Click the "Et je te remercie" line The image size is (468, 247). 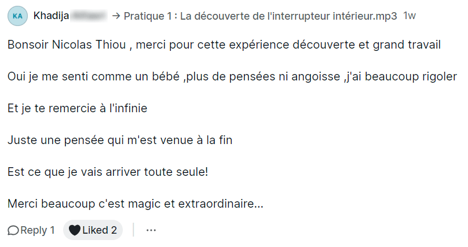78,108
